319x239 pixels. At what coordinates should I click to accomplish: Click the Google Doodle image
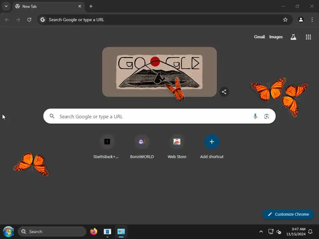159,72
